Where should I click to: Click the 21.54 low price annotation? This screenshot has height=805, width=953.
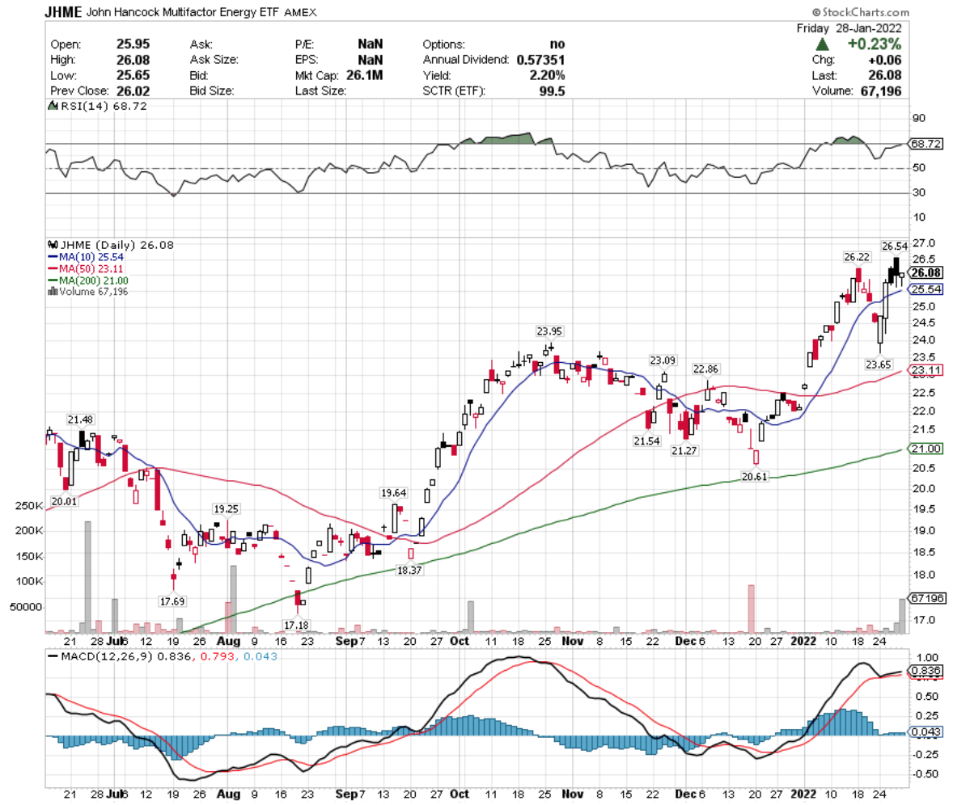pos(646,441)
